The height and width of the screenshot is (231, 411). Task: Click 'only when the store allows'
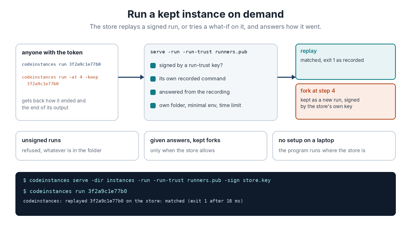(x=182, y=150)
